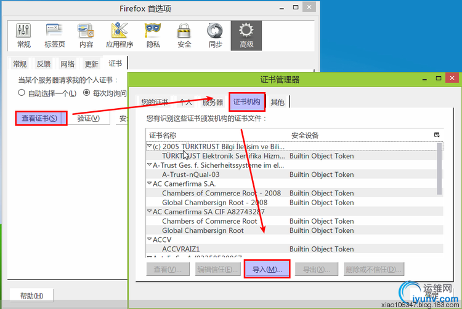Click the 删除或不信任(D)... button
The image size is (462, 309).
tap(374, 269)
